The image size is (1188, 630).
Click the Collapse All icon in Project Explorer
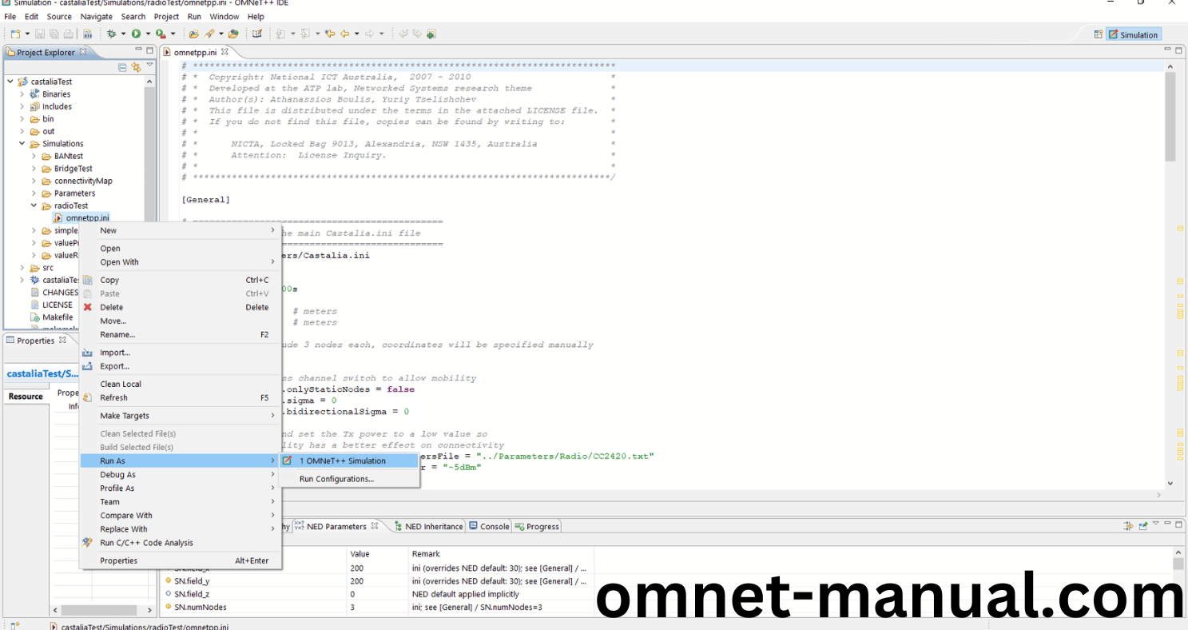[122, 68]
